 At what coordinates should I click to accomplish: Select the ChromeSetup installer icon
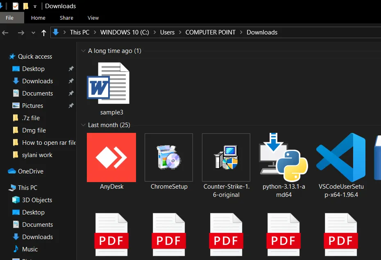(169, 157)
